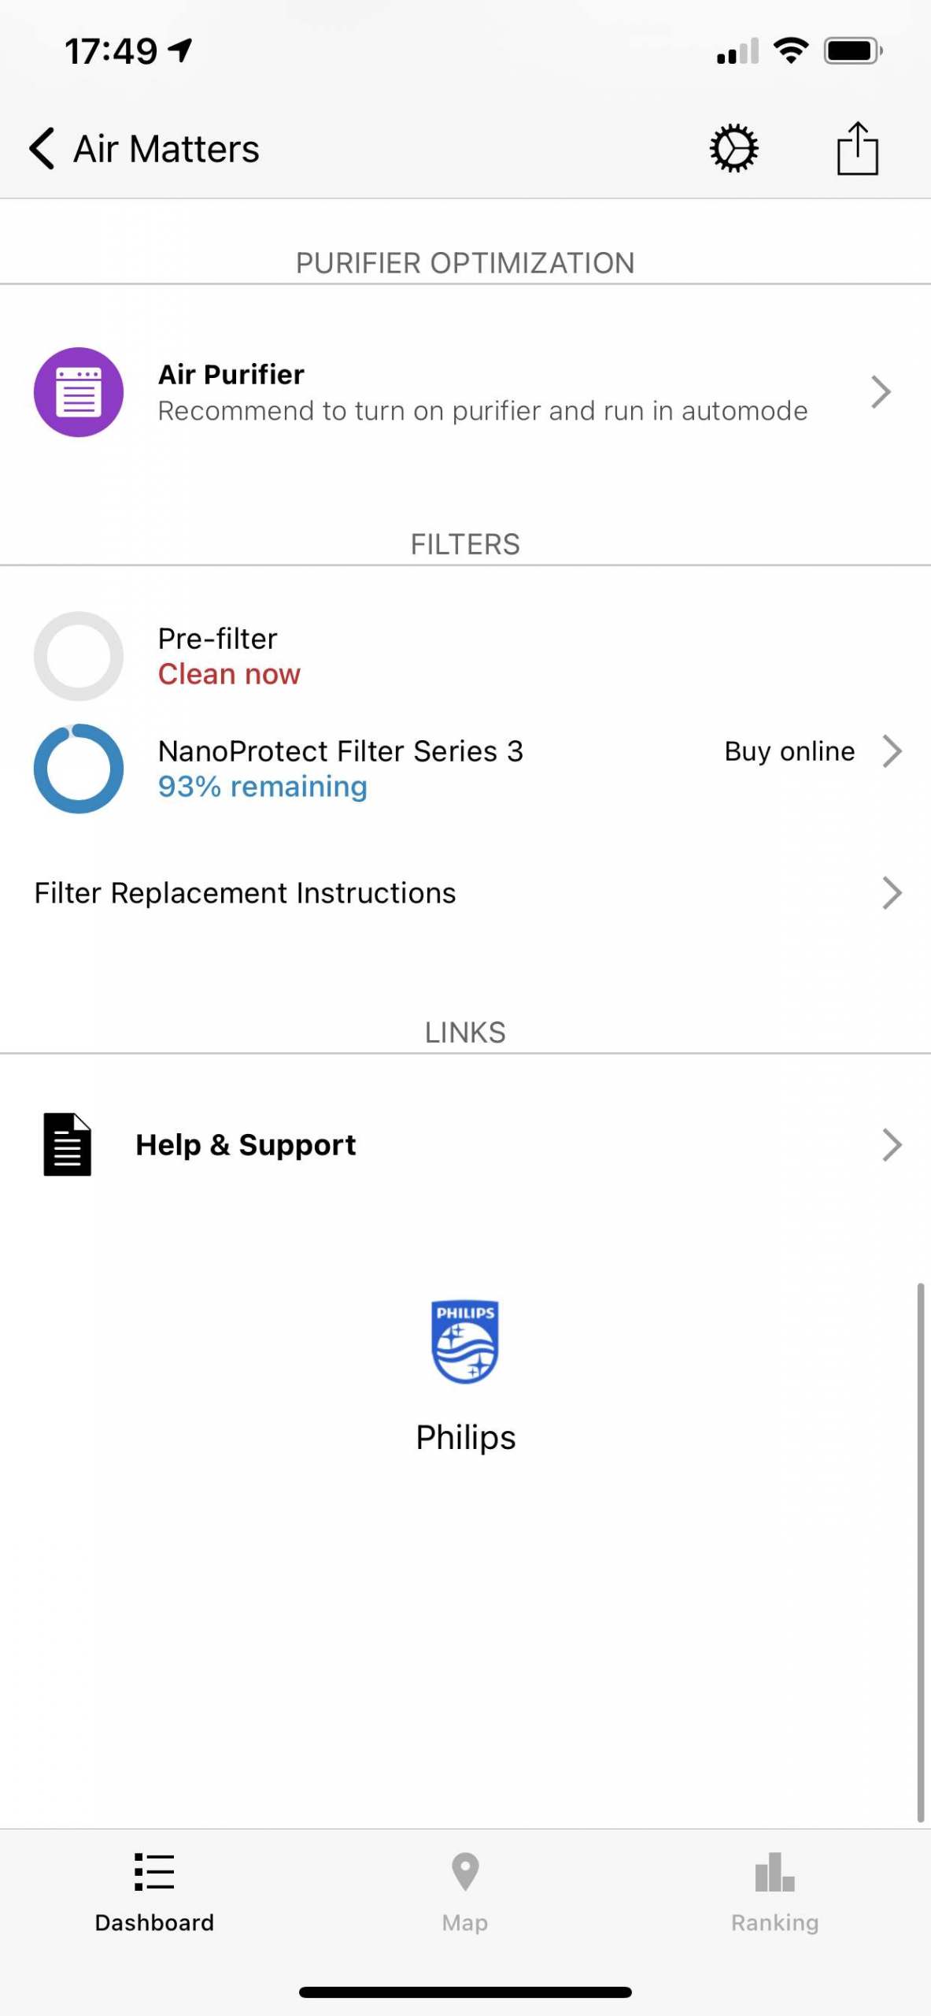Tap Buy online link
Image resolution: width=931 pixels, height=2016 pixels.
789,751
